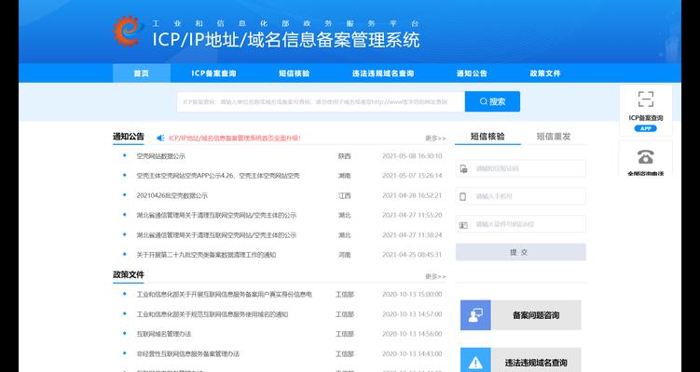The image size is (700, 372).
Task: Click the 政策文件 section heading
Action: click(x=129, y=274)
